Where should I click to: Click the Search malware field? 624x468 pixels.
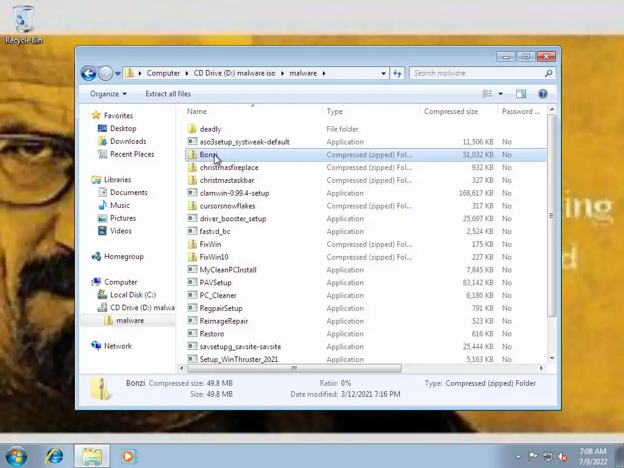pos(477,73)
